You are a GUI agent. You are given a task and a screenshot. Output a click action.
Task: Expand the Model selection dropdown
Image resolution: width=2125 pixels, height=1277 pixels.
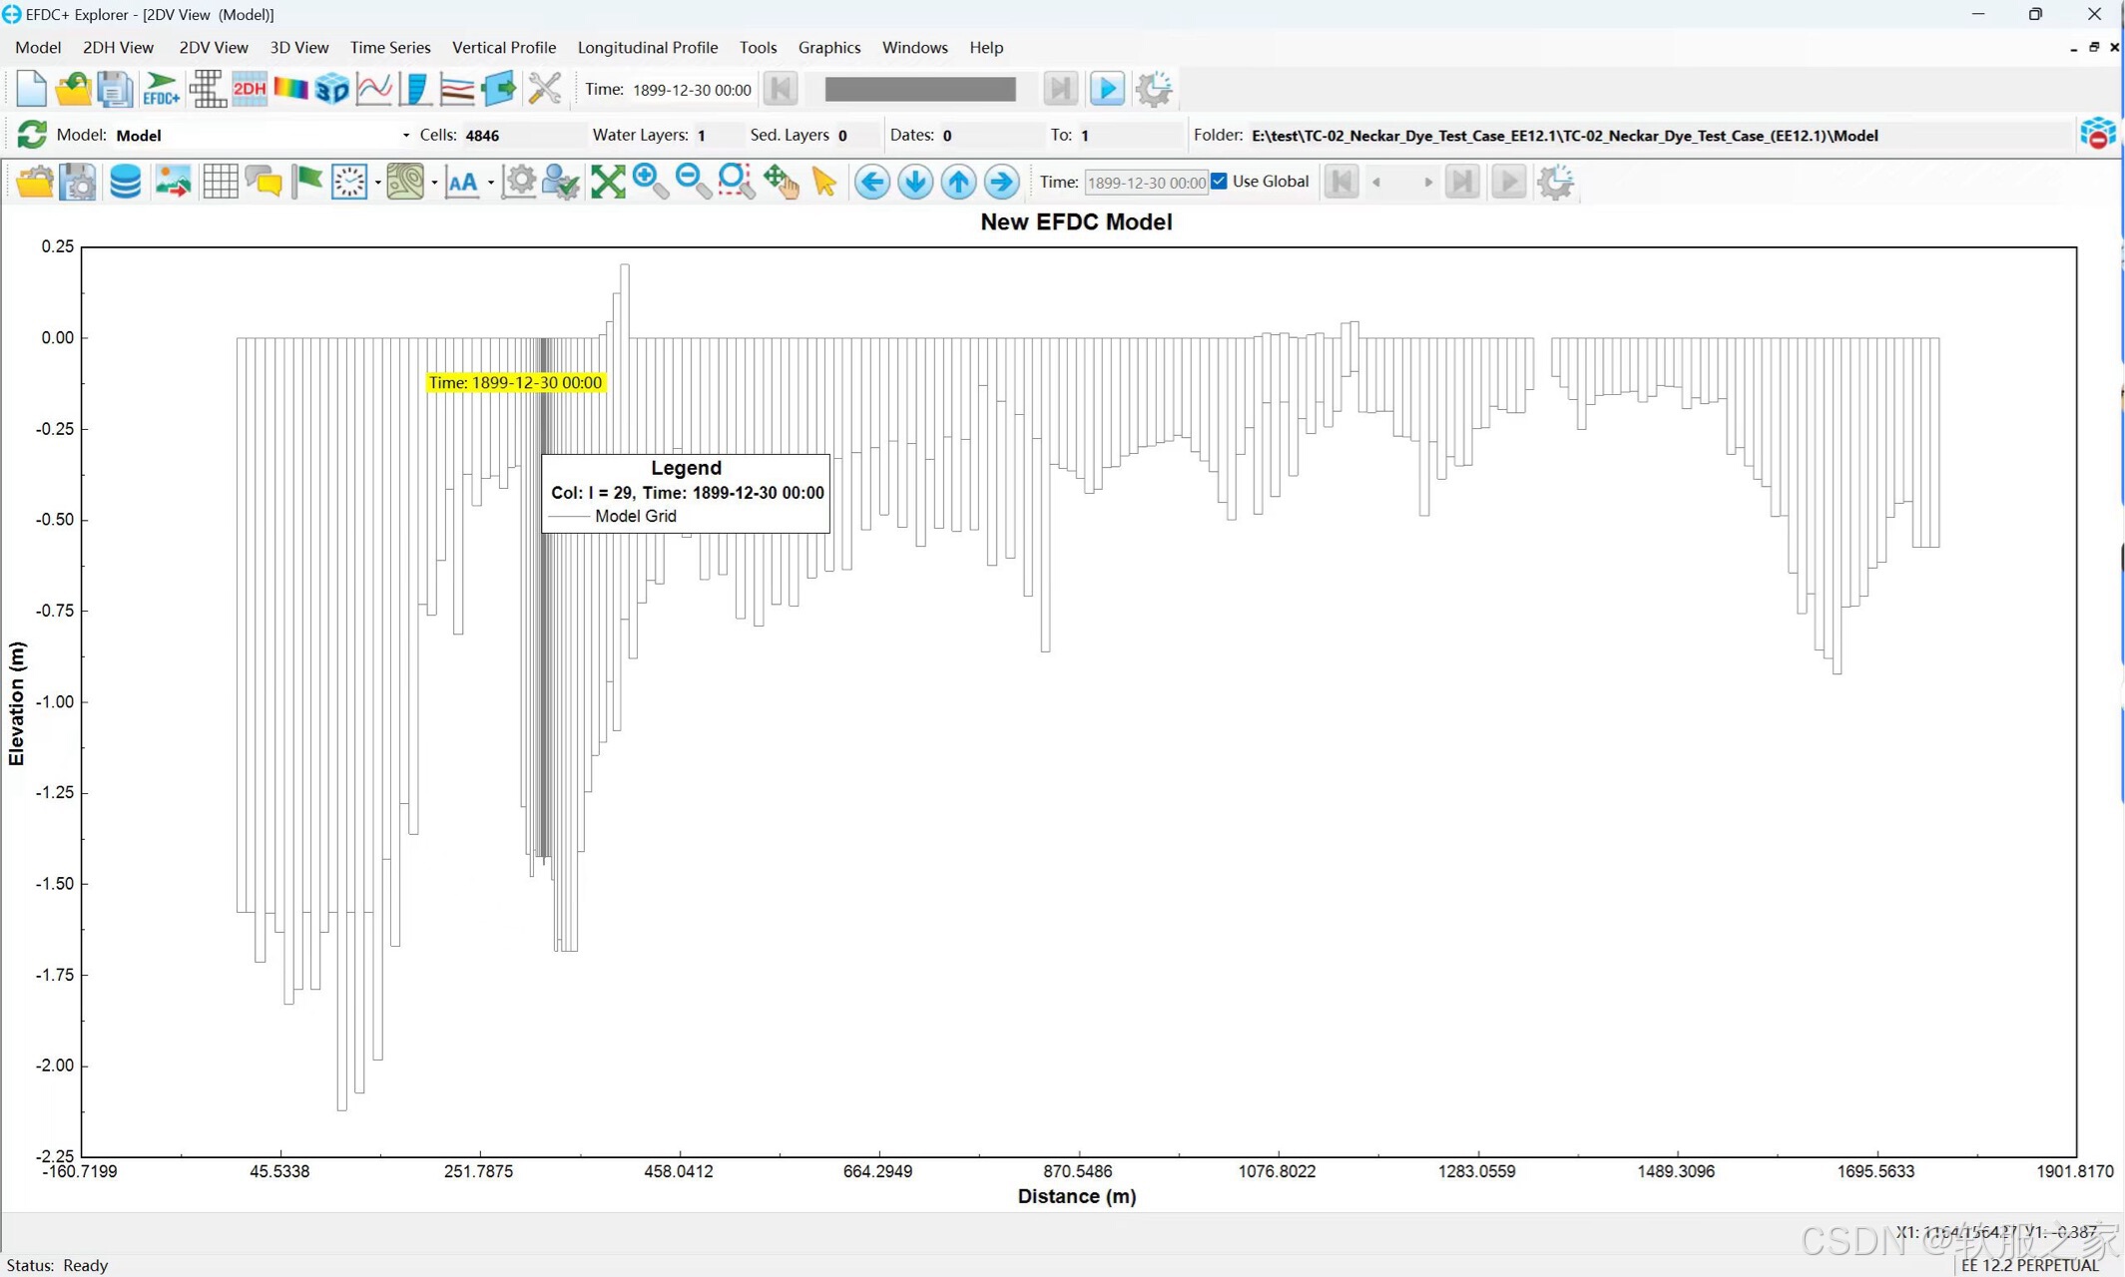[x=405, y=136]
